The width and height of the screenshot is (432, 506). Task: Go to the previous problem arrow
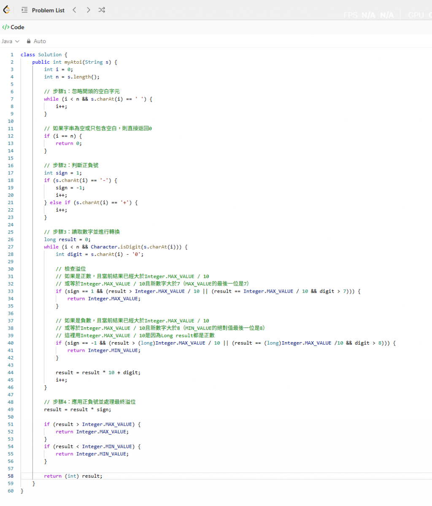tap(75, 10)
